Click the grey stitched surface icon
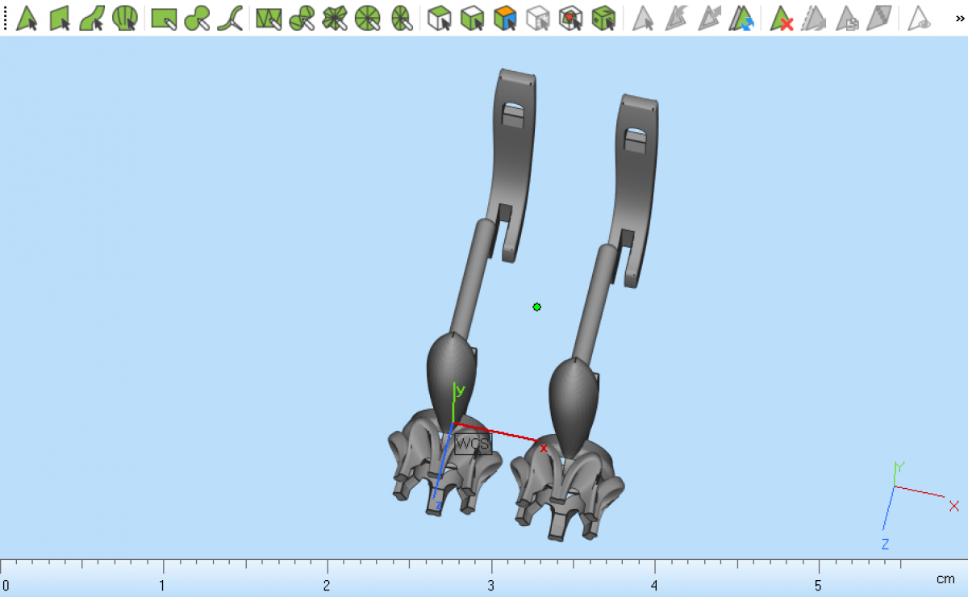The height and width of the screenshot is (597, 968). click(878, 18)
